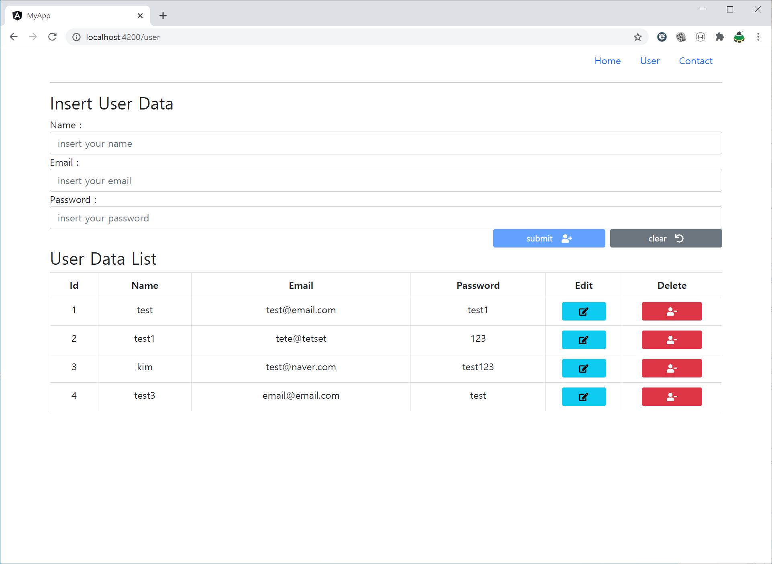Open a new browser tab

(x=163, y=16)
